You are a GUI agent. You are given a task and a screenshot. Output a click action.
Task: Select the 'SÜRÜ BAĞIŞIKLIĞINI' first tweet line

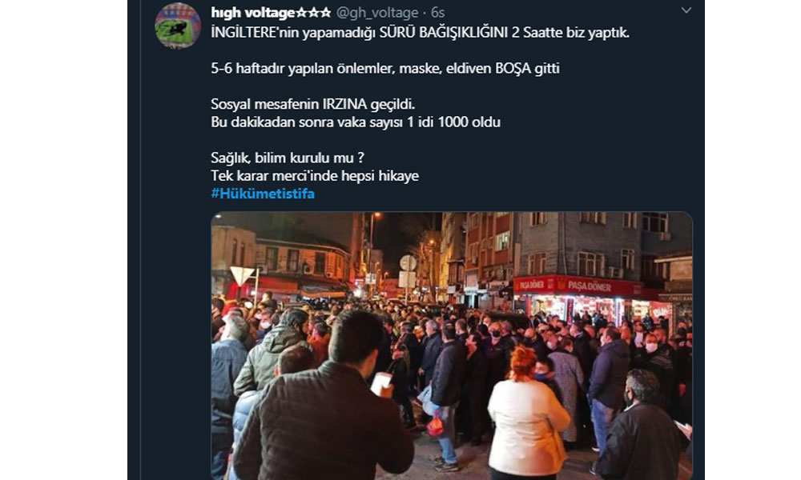[x=420, y=33]
